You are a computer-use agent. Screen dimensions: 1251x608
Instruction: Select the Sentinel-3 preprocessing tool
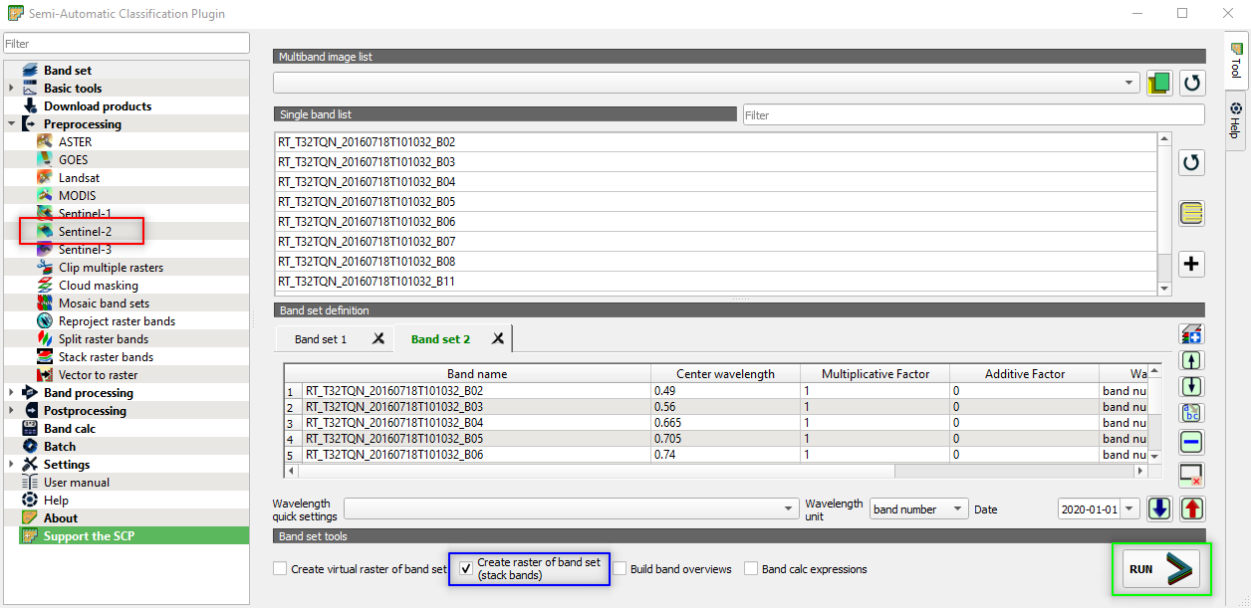coord(85,250)
